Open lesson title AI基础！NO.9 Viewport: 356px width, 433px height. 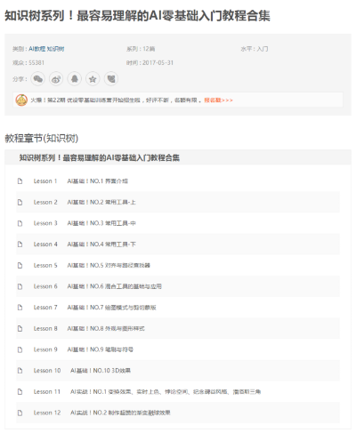click(101, 349)
